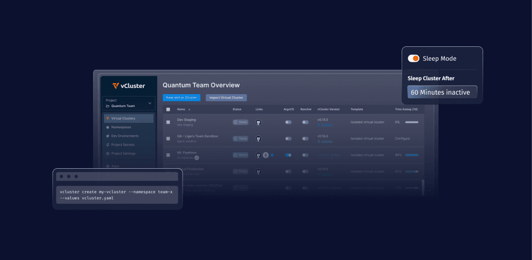Screen dimensions: 532x260
Task: Click gray round link icon in ML Pipelines row
Action: [x=266, y=155]
